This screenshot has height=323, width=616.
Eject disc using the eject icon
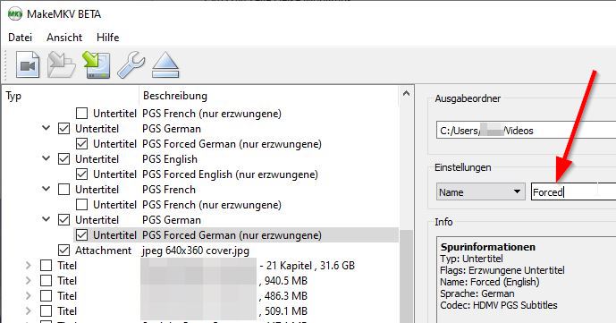165,65
